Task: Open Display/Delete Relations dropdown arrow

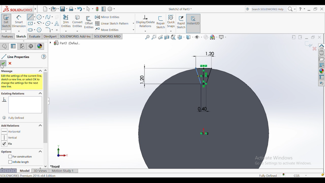Action: (x=145, y=31)
